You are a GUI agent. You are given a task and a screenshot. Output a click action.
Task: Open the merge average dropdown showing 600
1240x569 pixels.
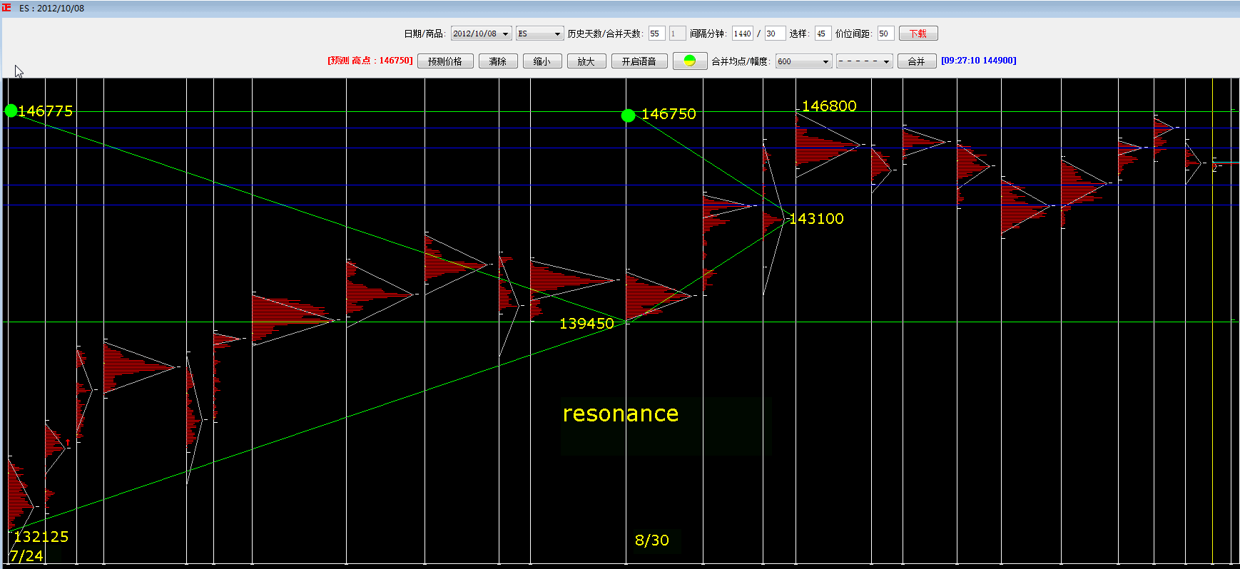803,61
